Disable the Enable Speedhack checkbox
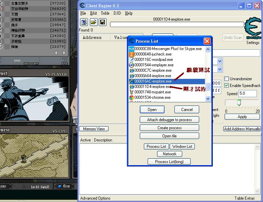The width and height of the screenshot is (263, 202). click(x=226, y=86)
